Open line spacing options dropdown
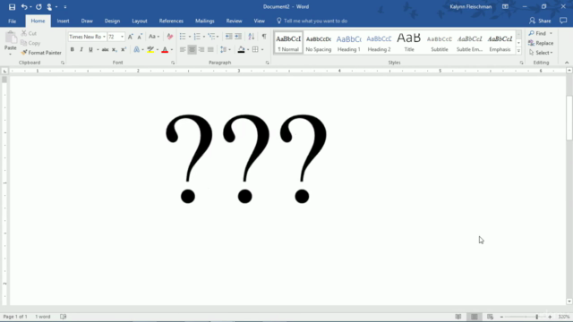The image size is (573, 322). tap(229, 50)
